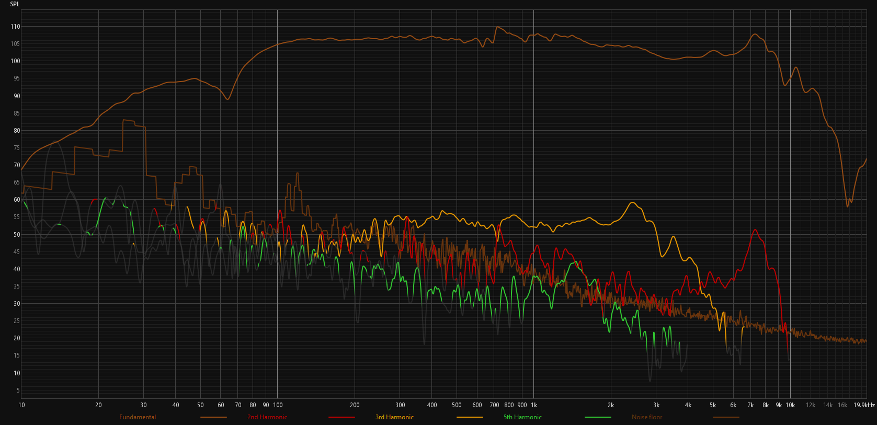Viewport: 877px width, 425px height.
Task: Click the 100 value on SPL axis
Action: tap(15, 61)
